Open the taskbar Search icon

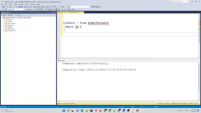(68, 110)
